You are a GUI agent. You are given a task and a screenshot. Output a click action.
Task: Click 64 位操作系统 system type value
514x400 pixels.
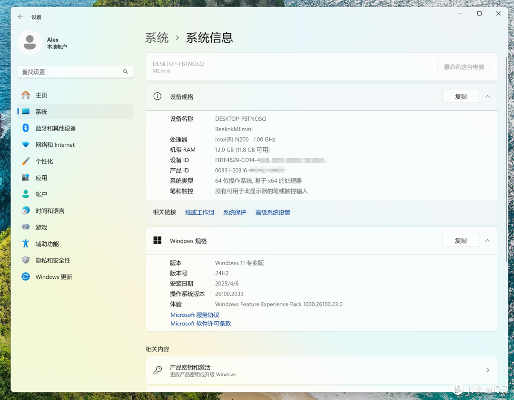(258, 181)
